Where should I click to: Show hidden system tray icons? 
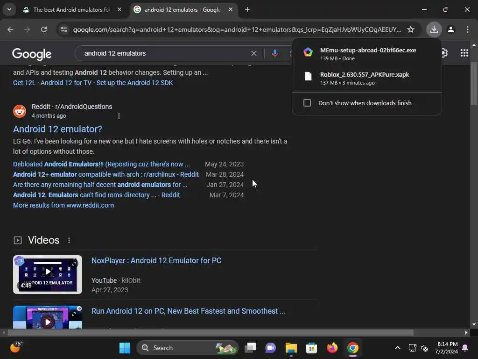point(398,348)
